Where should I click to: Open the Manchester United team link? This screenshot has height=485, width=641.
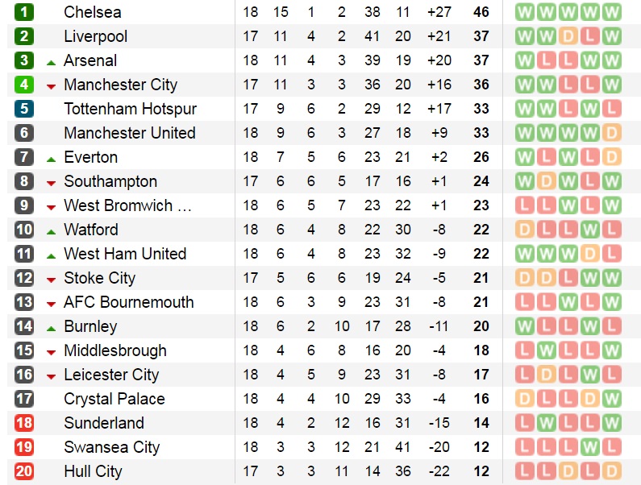coord(130,133)
